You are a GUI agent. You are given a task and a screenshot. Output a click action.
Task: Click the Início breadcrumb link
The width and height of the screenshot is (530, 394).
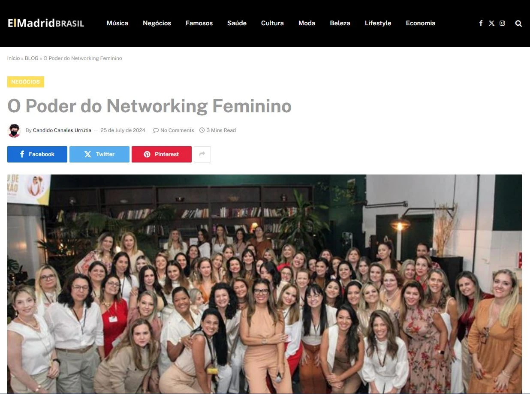click(13, 58)
